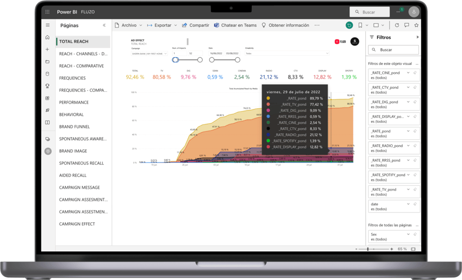Click the reset to default green icon

click(349, 25)
